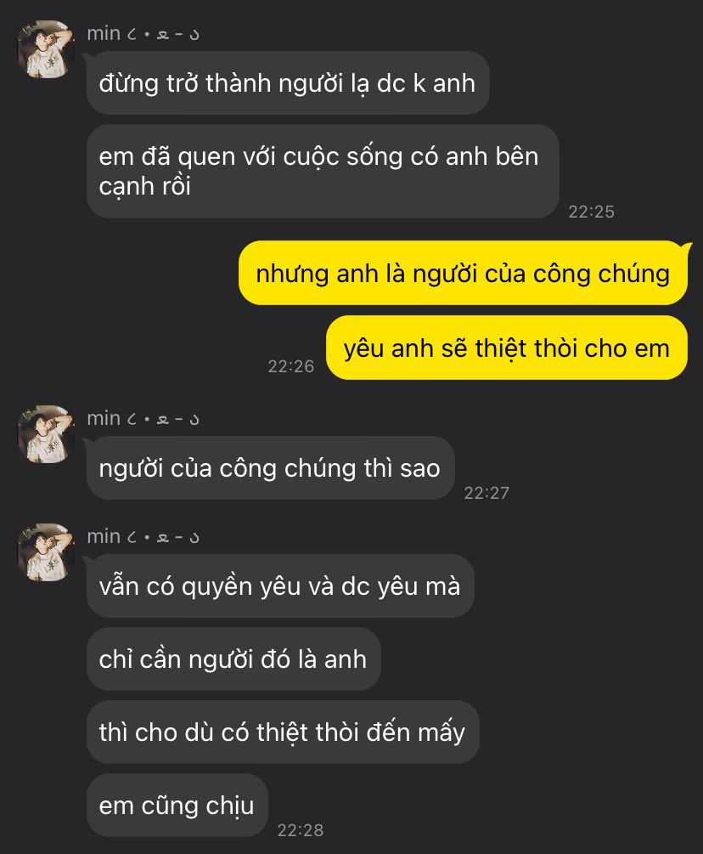Image resolution: width=703 pixels, height=854 pixels.
Task: Tap the 22:28 timestamp at the bottom
Action: (301, 830)
